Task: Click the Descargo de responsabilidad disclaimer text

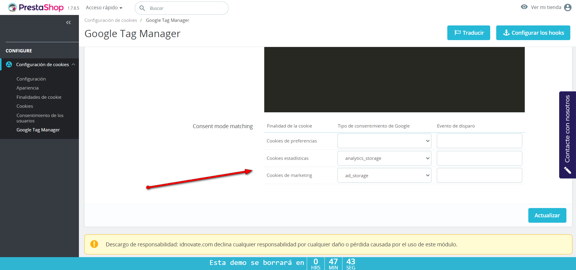Action: click(x=281, y=245)
